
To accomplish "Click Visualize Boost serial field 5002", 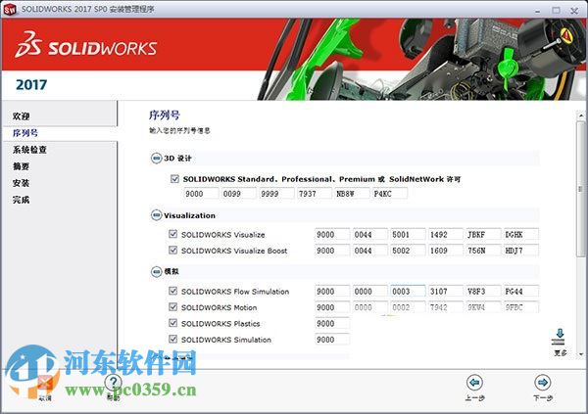I will click(408, 251).
